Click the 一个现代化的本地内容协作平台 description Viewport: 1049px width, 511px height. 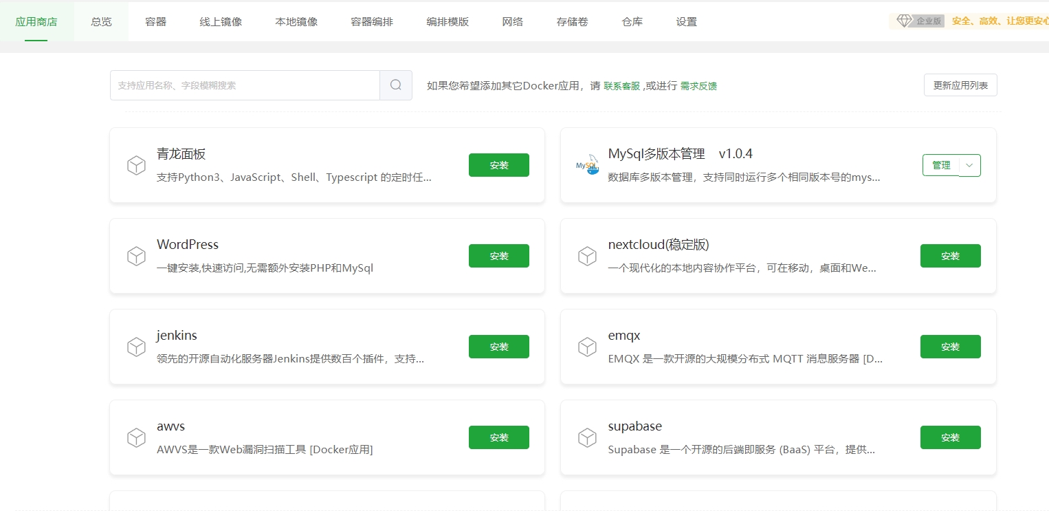coord(742,268)
